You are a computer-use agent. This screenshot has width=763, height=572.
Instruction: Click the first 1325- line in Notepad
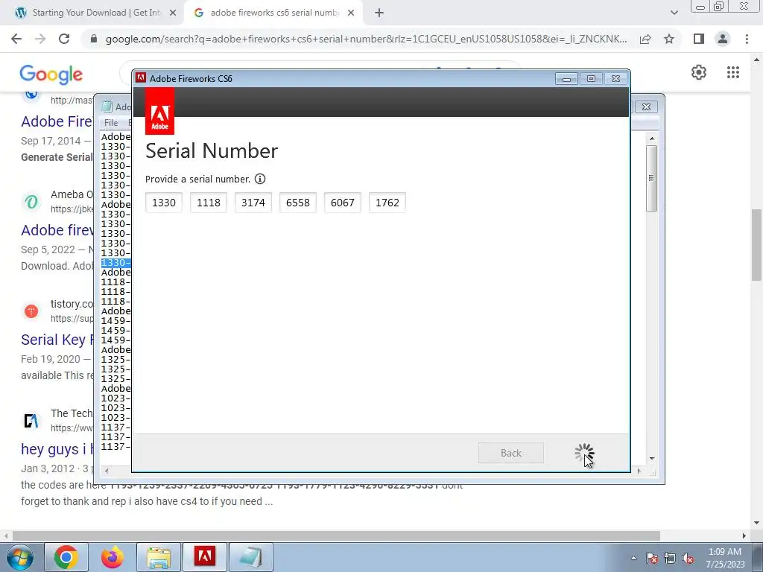(115, 360)
